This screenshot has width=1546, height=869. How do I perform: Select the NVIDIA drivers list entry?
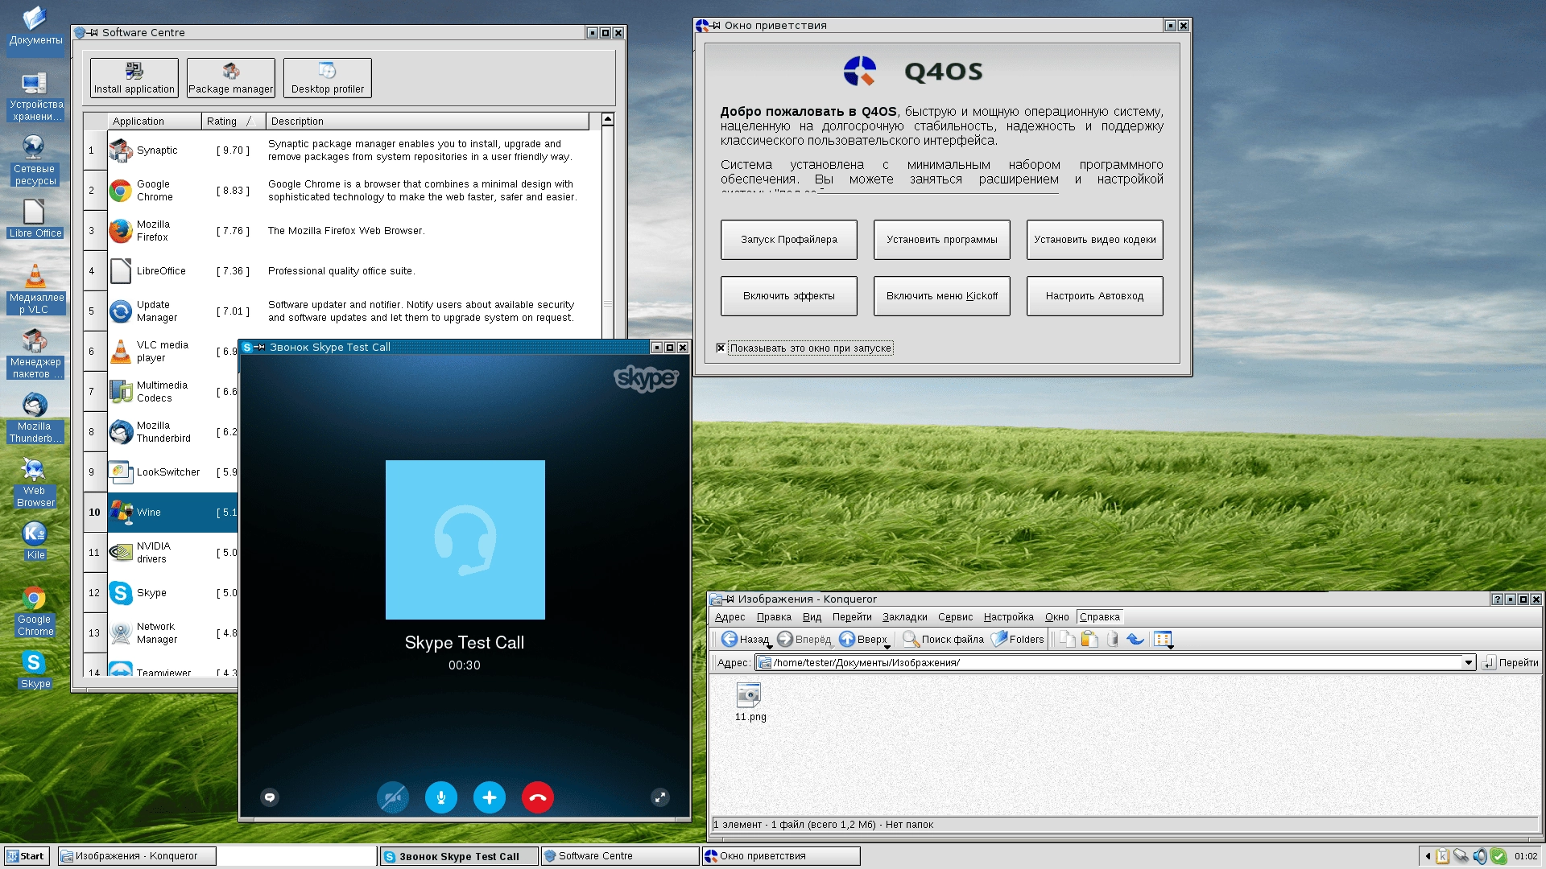(x=161, y=553)
